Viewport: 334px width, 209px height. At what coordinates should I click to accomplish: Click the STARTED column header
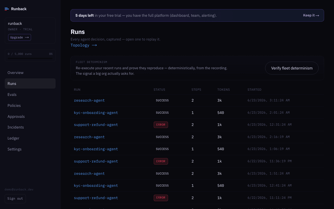point(254,90)
